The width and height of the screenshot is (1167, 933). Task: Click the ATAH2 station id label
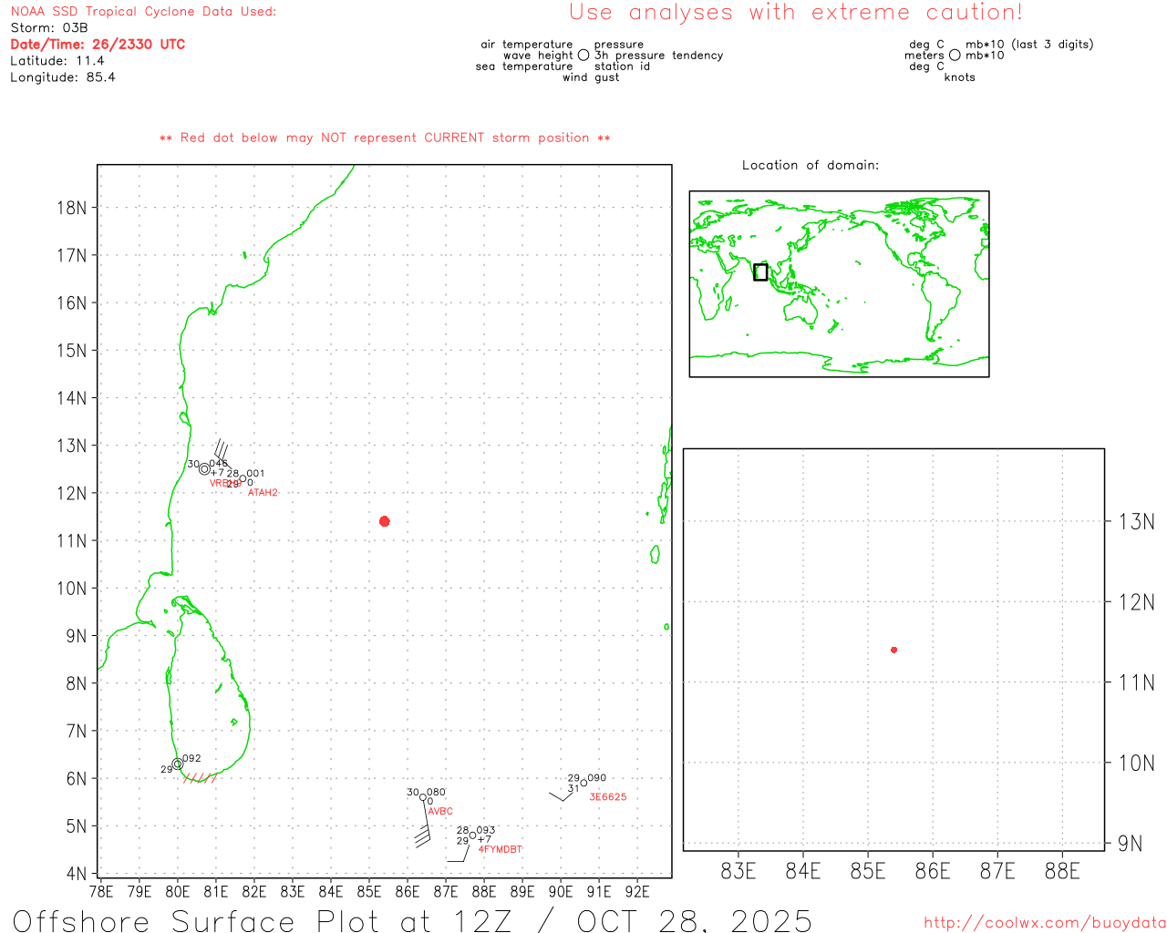click(x=263, y=493)
